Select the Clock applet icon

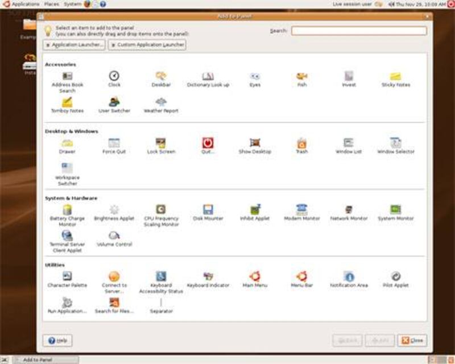pos(114,76)
